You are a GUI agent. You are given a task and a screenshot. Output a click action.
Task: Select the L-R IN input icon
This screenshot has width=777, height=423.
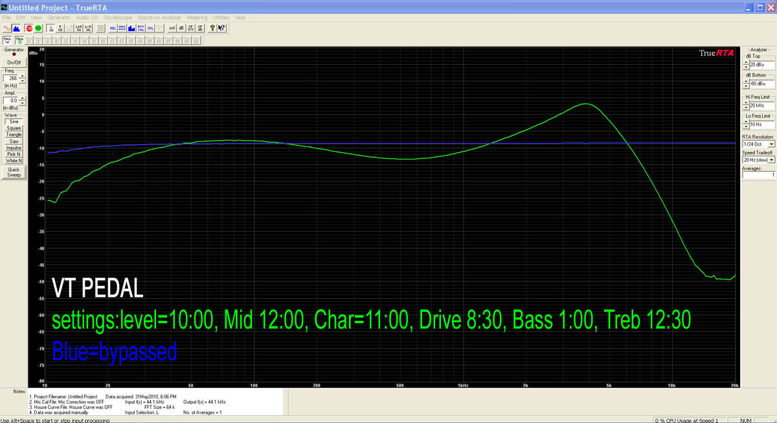88,28
